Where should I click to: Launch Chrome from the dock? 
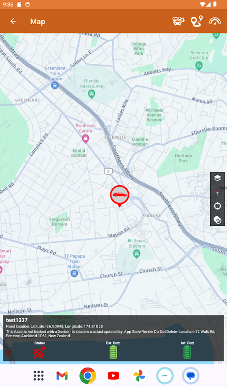[88, 376]
